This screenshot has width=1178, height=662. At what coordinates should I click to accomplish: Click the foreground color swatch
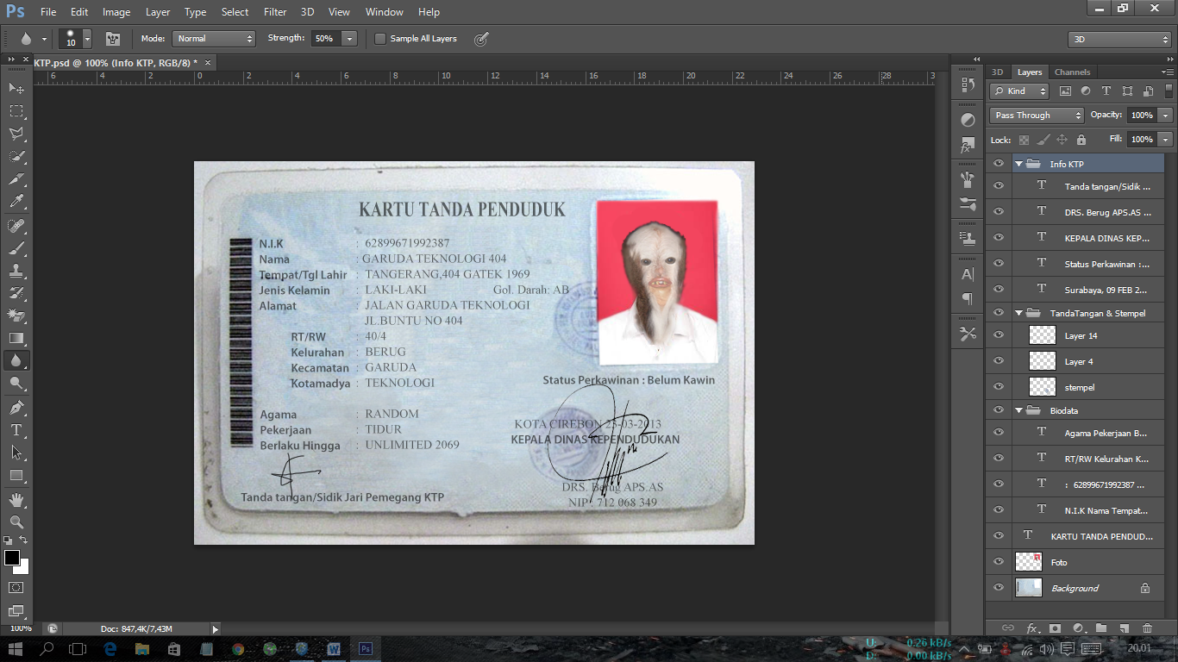[12, 558]
